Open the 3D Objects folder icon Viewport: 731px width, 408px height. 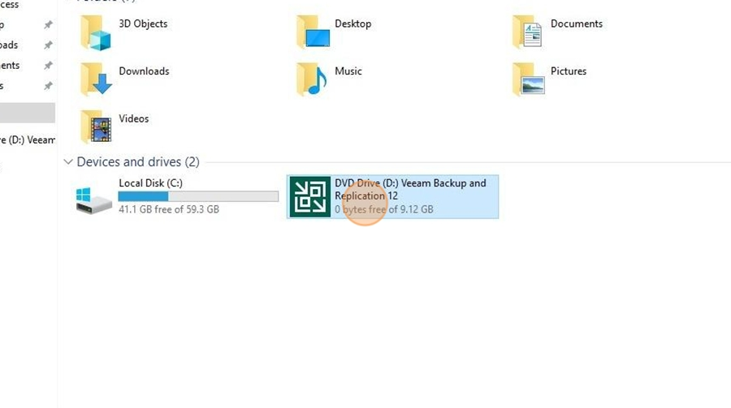pyautogui.click(x=96, y=32)
